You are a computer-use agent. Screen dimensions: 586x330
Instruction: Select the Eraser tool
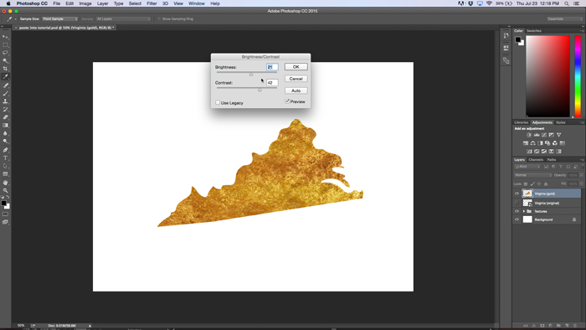click(x=5, y=117)
